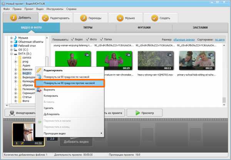Click the pencil icon next to Редактировать
The width and height of the screenshot is (231, 160).
(x=39, y=70)
